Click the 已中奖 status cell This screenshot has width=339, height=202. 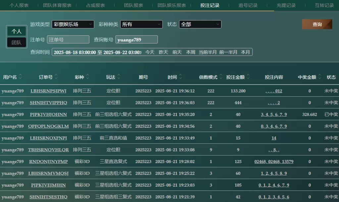pos(331,115)
